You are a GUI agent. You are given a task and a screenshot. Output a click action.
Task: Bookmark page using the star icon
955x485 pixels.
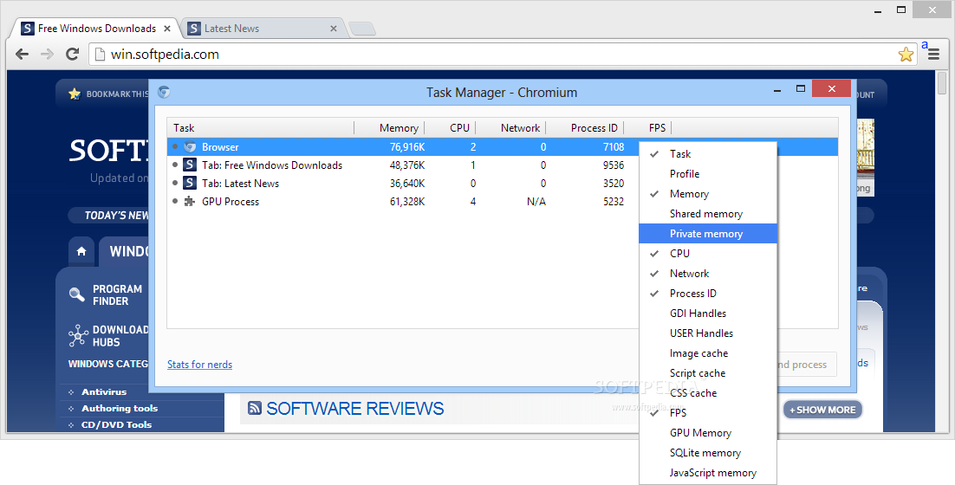click(x=906, y=55)
